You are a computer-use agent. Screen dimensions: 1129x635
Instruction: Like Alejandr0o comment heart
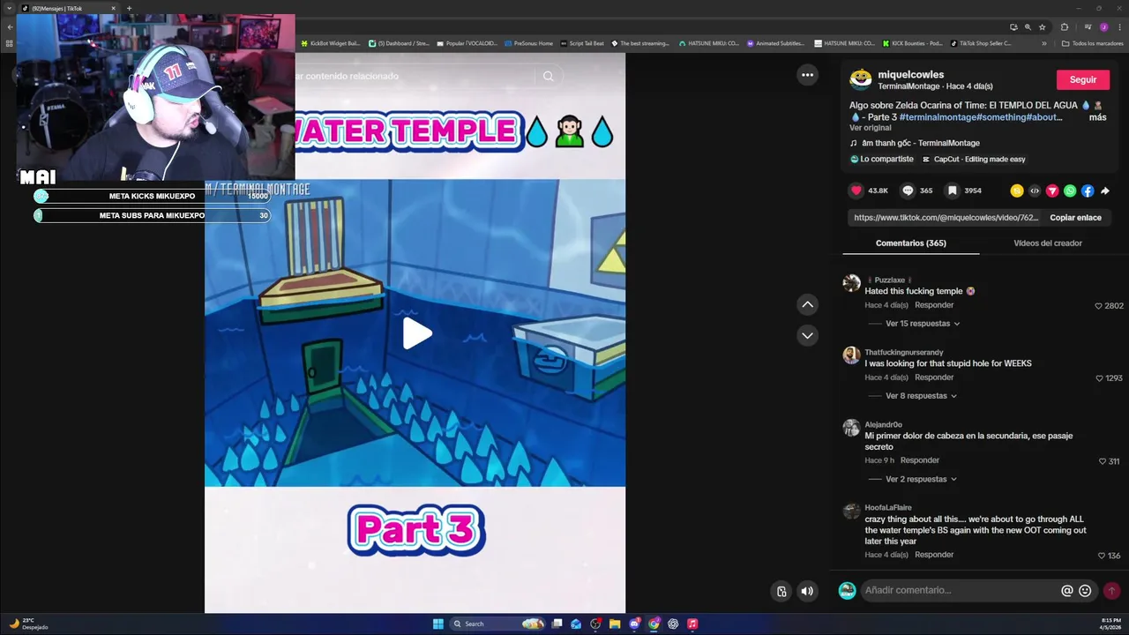click(1103, 461)
